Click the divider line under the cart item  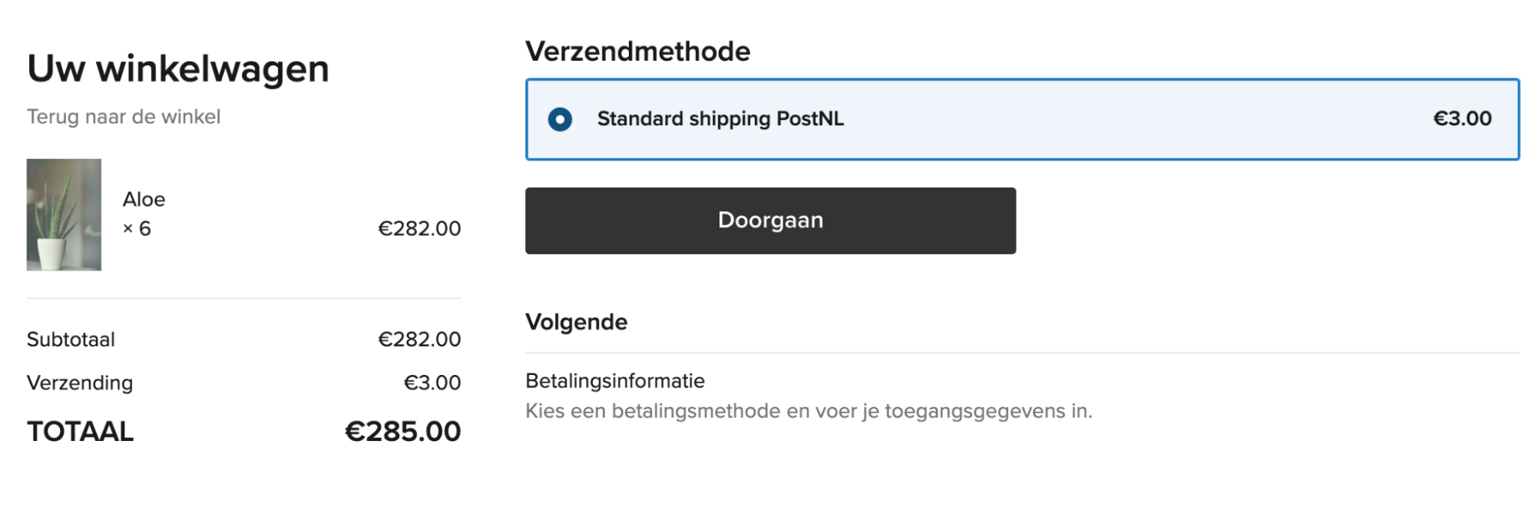[x=244, y=296]
